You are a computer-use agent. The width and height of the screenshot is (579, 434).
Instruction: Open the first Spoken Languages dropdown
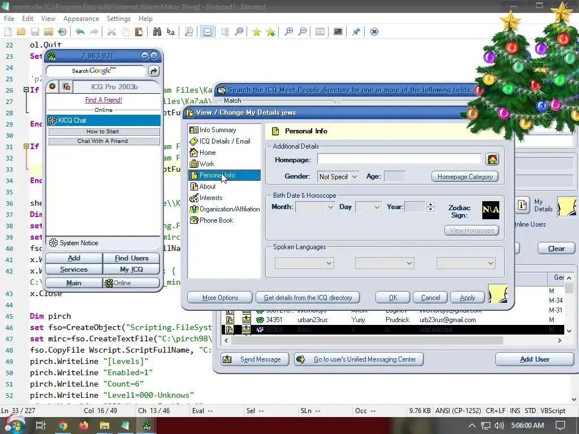click(304, 263)
